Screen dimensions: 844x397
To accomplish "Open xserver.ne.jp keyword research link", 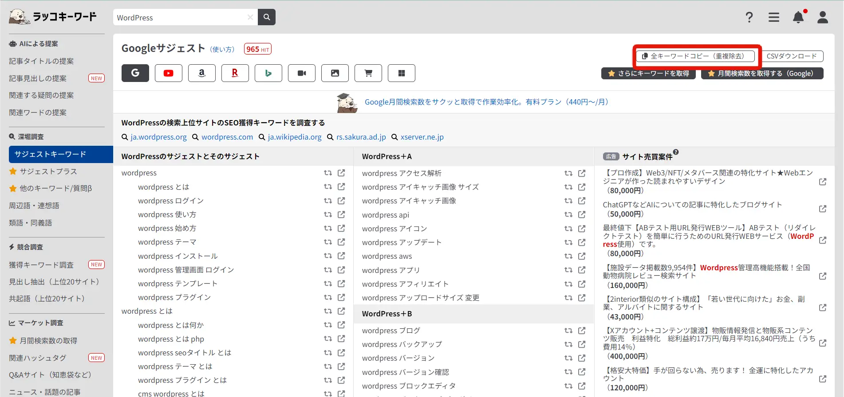I will (422, 137).
